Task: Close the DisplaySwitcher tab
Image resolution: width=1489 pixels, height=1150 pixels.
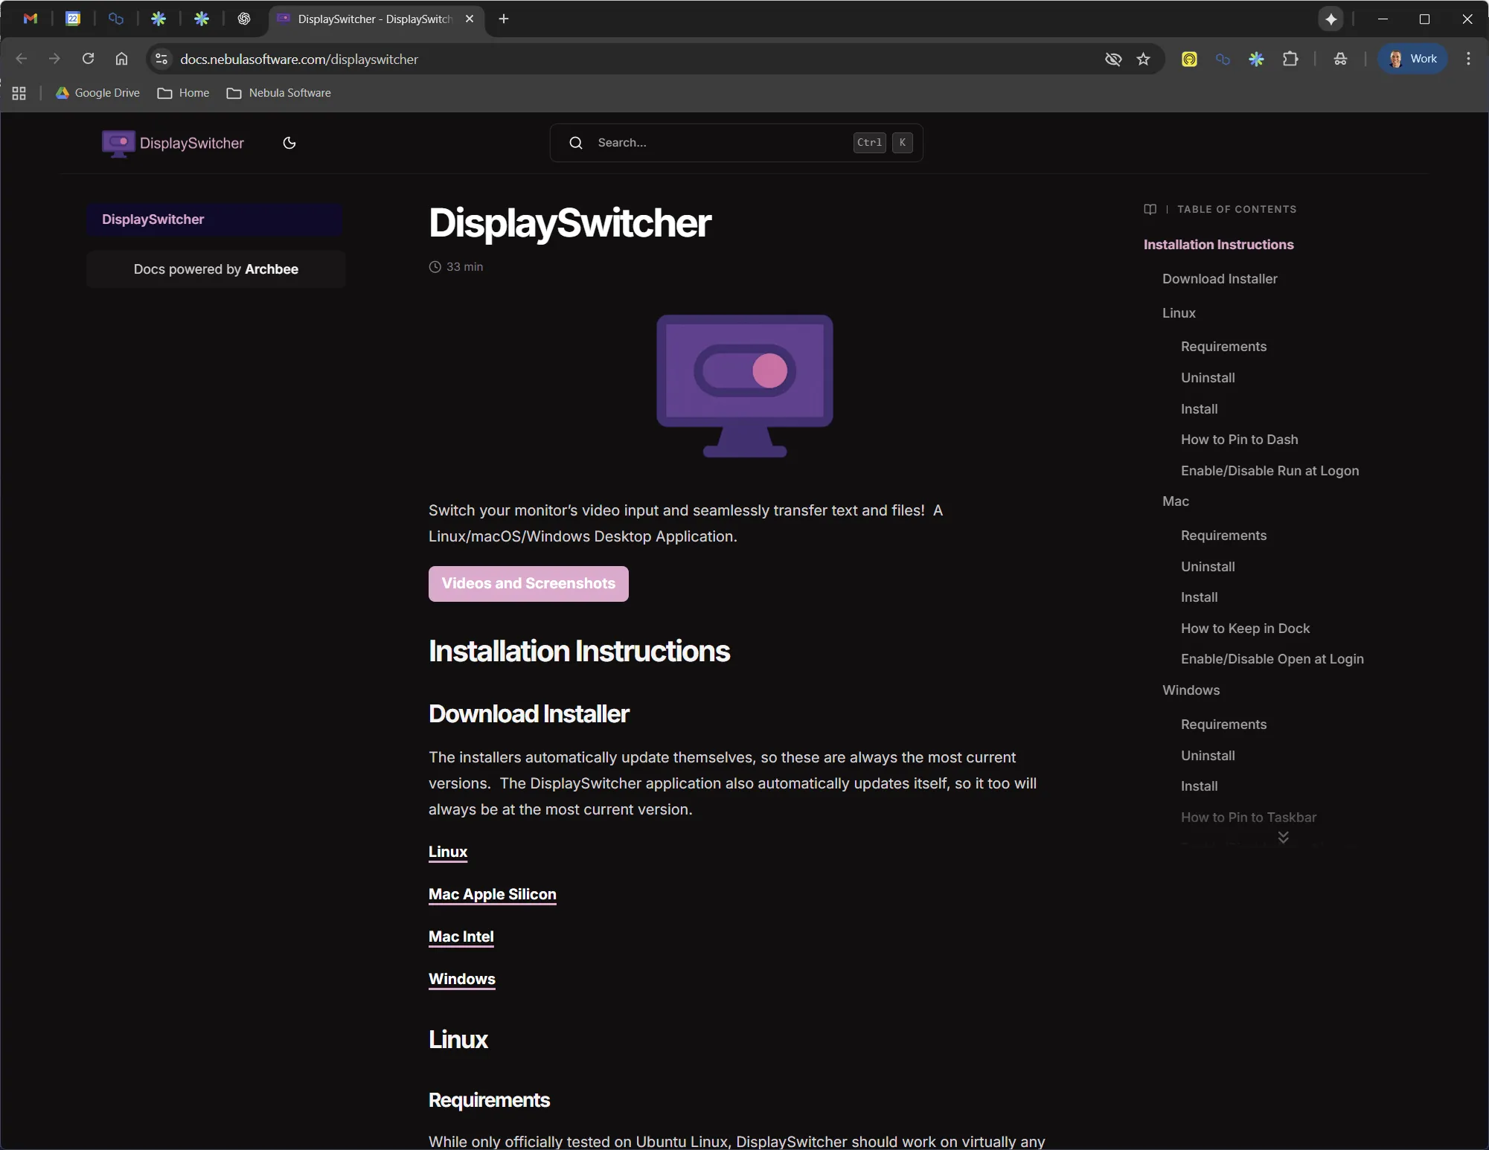Action: coord(470,19)
